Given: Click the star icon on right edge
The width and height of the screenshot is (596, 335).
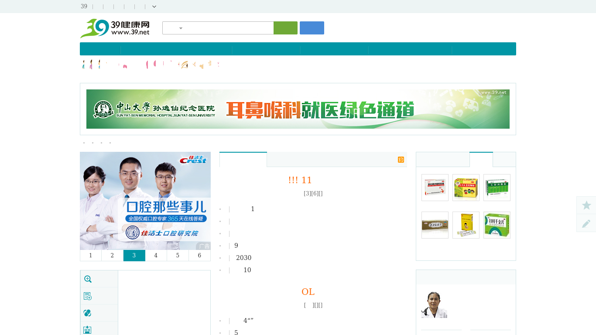Looking at the screenshot, I should pyautogui.click(x=586, y=205).
